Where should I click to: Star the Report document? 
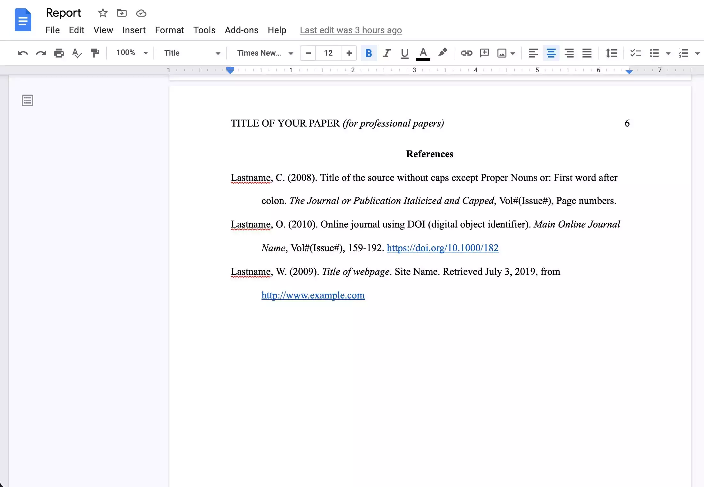point(103,13)
